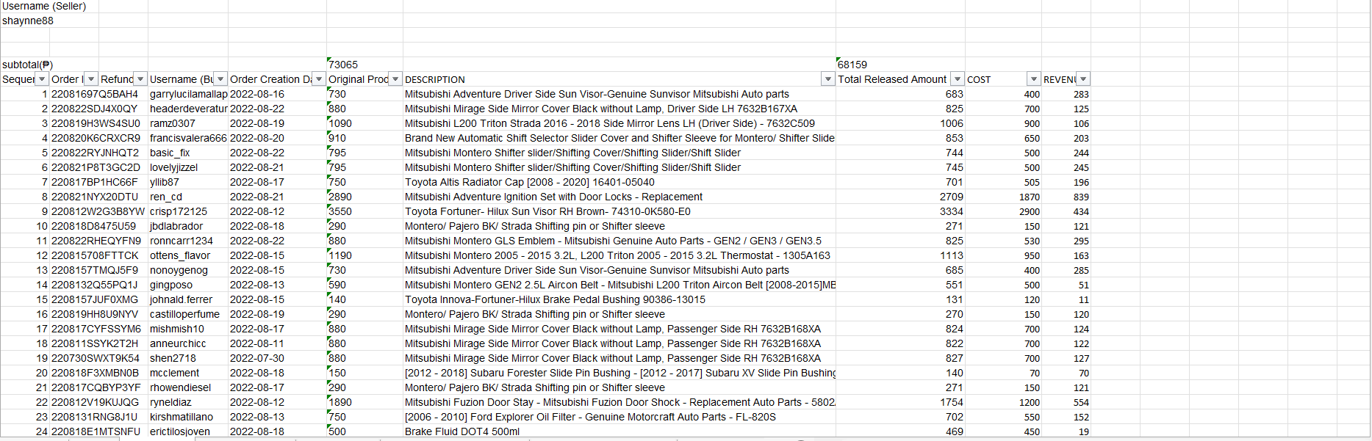Image resolution: width=1372 pixels, height=441 pixels.
Task: Open the Sequence column filter dropdown
Action: pos(42,79)
